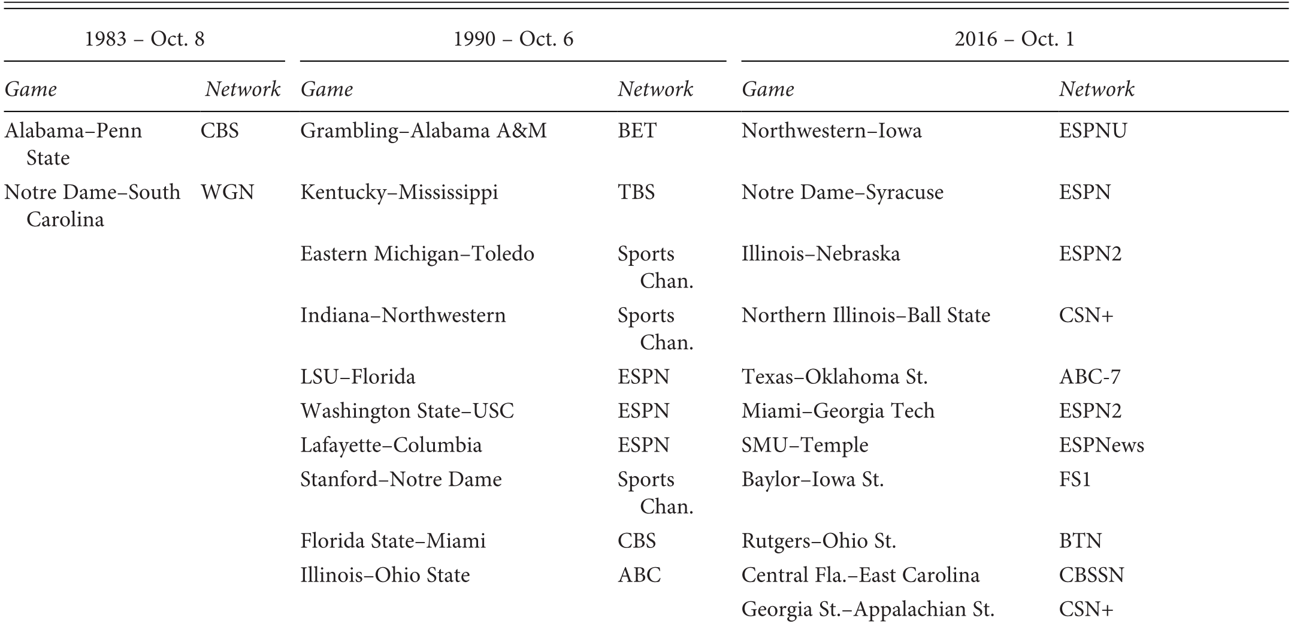Select the Illinois–Ohio State game cell
This screenshot has height=624, width=1291.
(x=385, y=575)
